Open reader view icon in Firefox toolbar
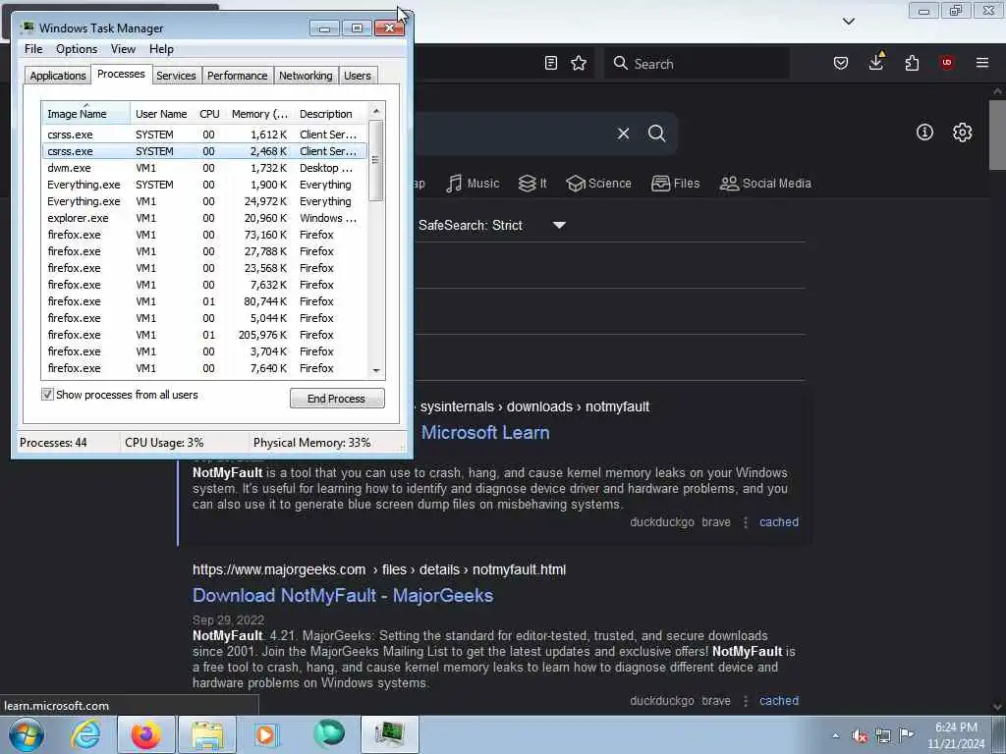 tap(550, 63)
